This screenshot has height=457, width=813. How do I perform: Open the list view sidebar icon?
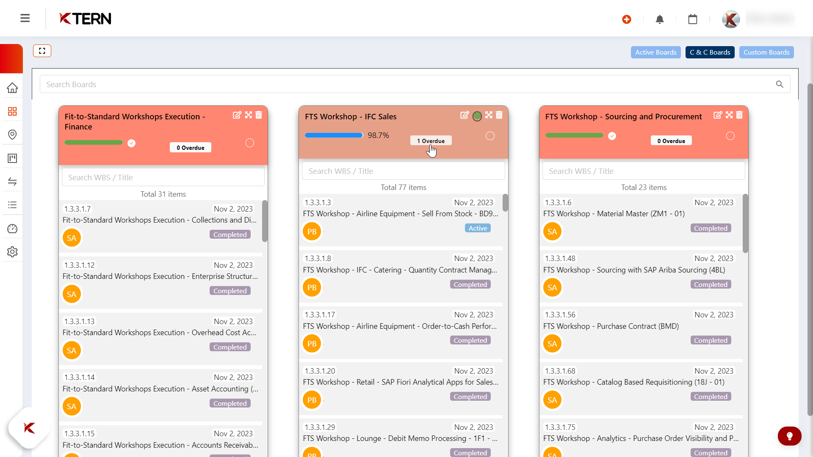[x=12, y=205]
